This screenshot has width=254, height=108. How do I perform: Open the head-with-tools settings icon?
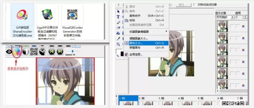pyautogui.click(x=42, y=52)
